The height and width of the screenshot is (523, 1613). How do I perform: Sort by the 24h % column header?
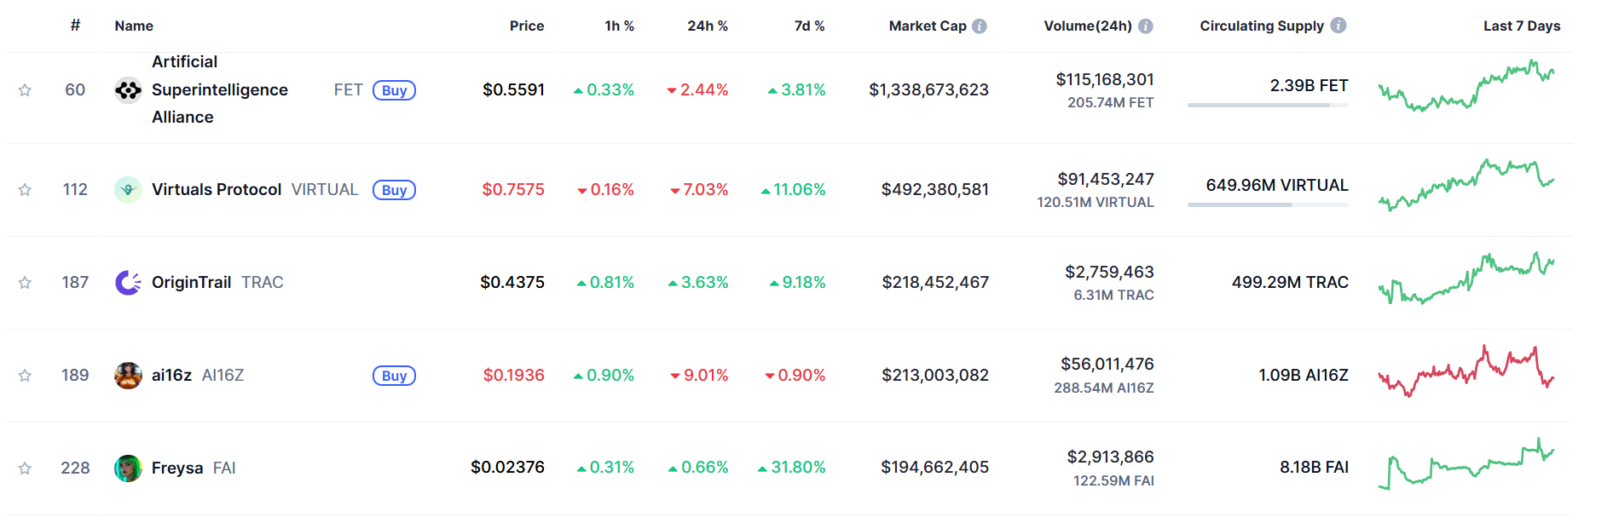coord(707,26)
